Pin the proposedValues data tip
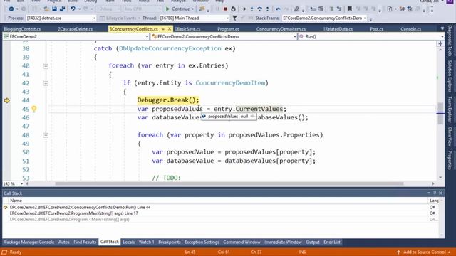 pos(252,117)
